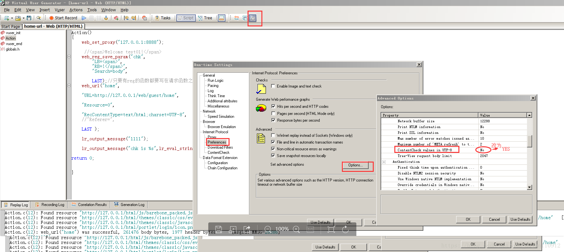Select Speed Simulation in settings tree
This screenshot has height=252, width=564.
pyautogui.click(x=221, y=117)
